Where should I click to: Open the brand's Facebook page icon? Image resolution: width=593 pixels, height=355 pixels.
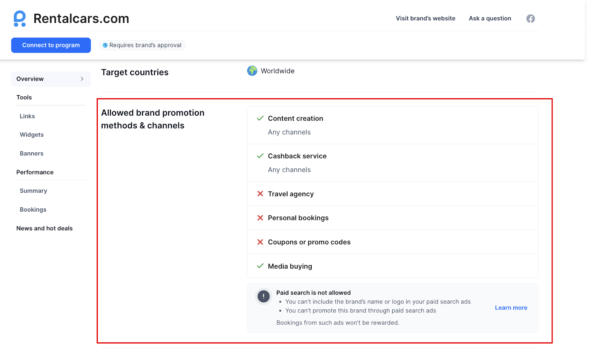click(x=530, y=19)
